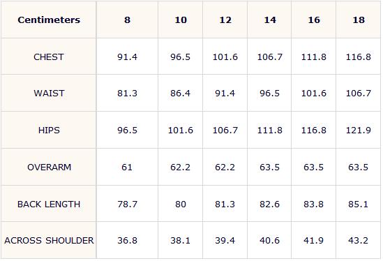Click the across shoulder value 36.8
This screenshot has height=261, width=383.
[x=127, y=241]
